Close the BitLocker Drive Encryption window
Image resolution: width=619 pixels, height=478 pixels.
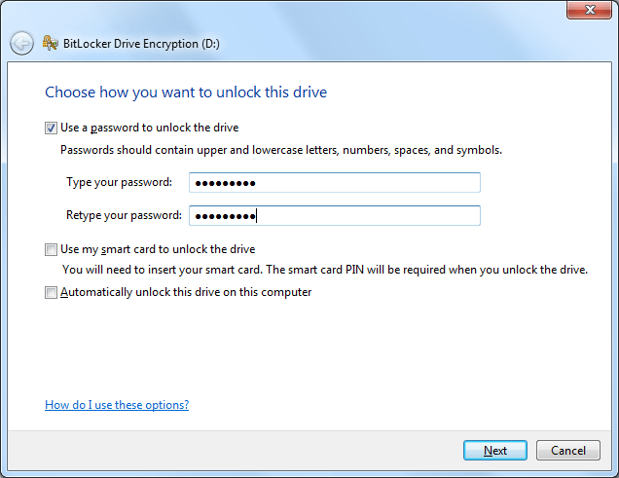tap(589, 10)
